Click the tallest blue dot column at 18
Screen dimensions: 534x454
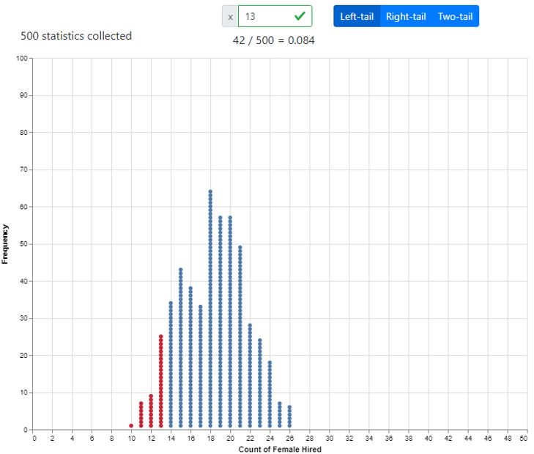(210, 309)
